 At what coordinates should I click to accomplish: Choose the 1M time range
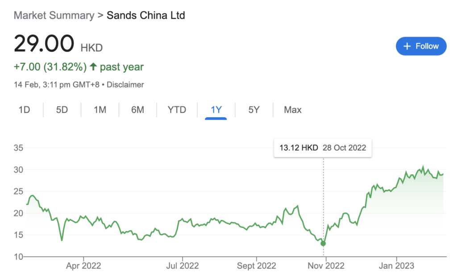click(100, 110)
